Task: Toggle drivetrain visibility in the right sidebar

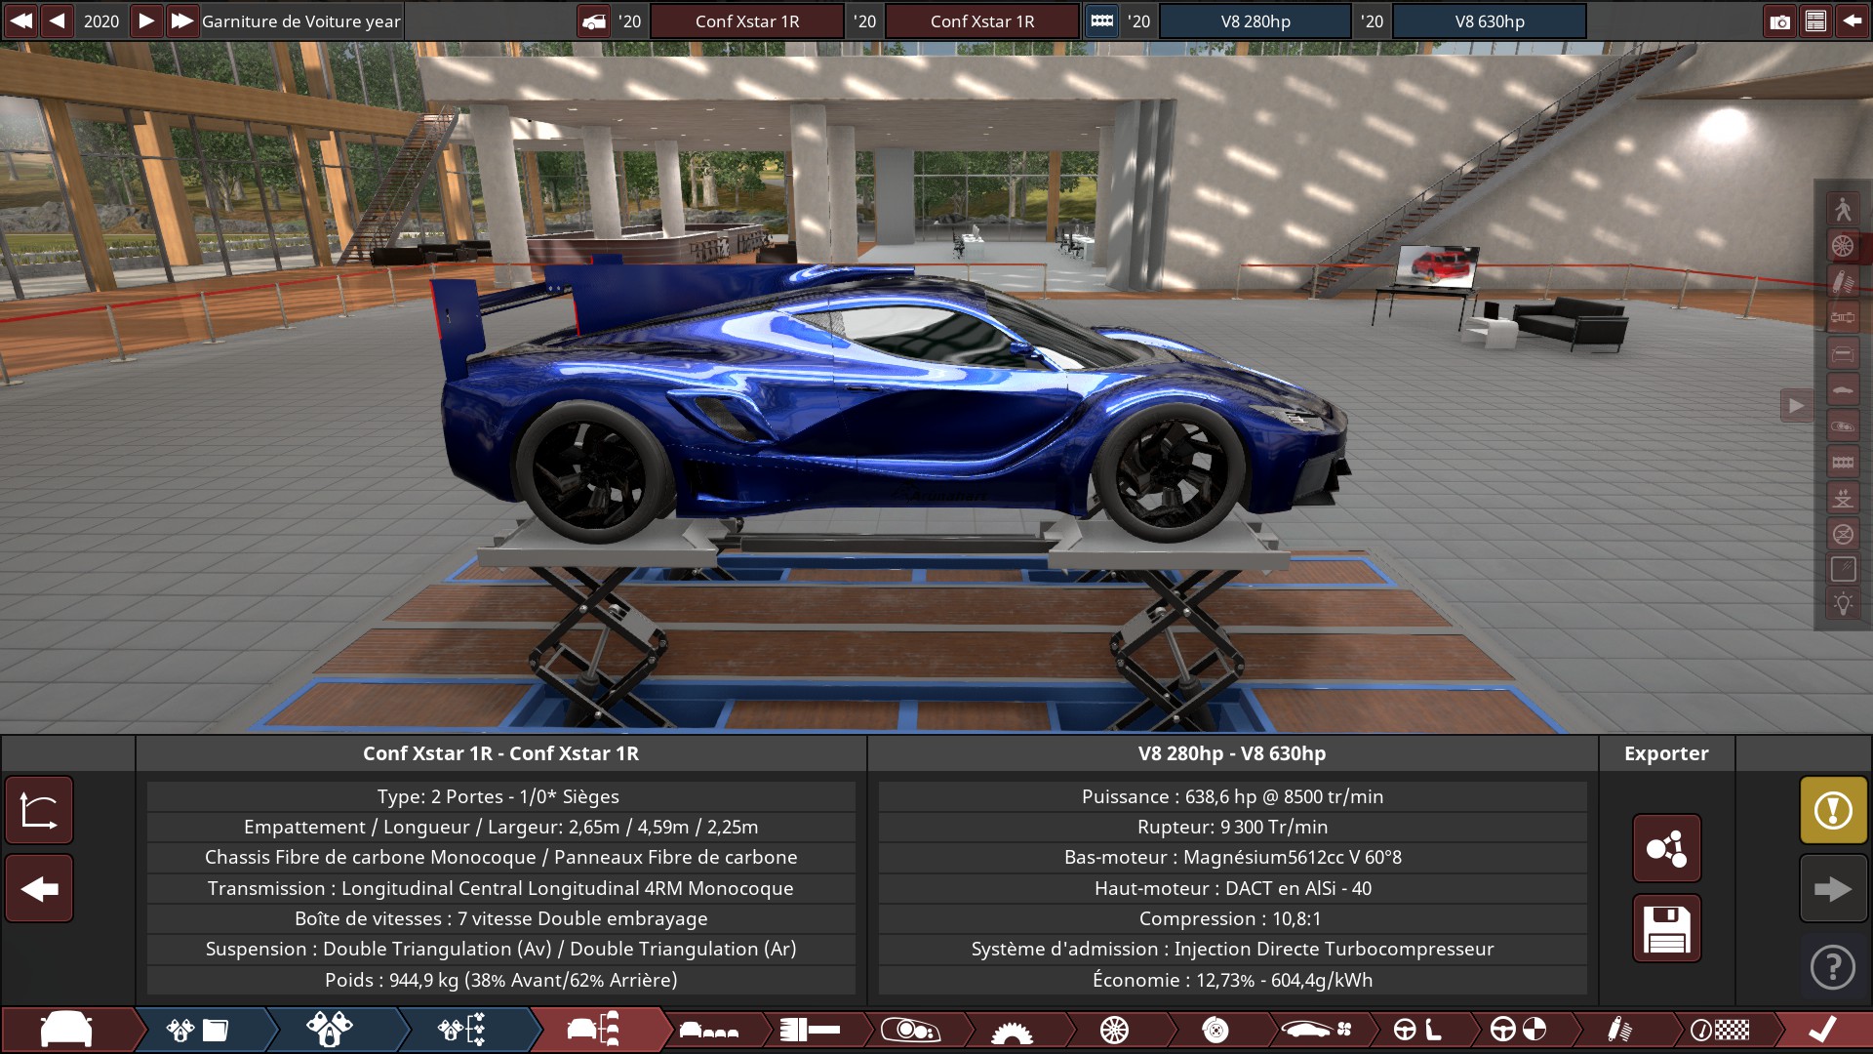Action: [1843, 317]
